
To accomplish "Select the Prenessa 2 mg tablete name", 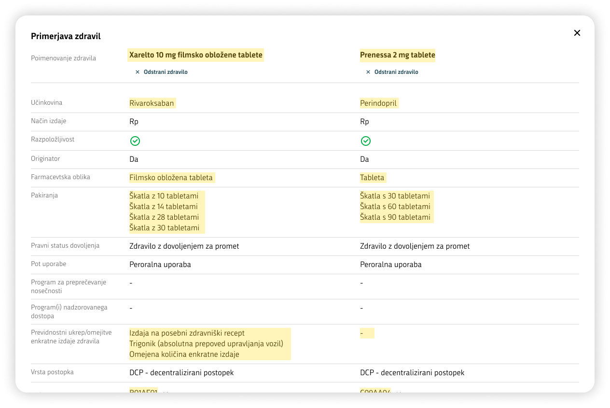I will point(398,55).
